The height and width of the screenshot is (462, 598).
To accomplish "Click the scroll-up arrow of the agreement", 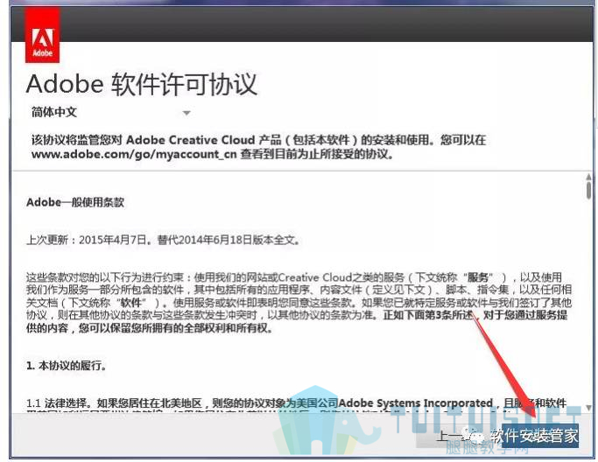I will (588, 178).
